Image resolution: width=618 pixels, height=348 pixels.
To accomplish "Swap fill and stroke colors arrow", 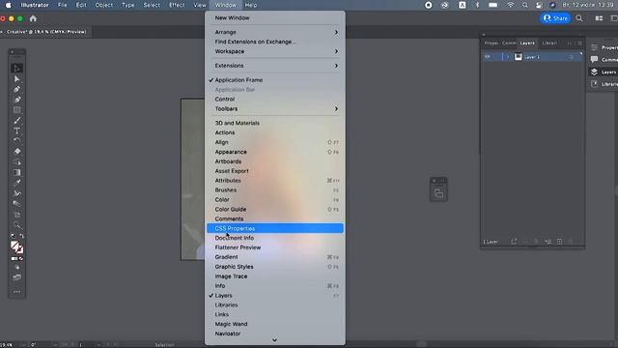I will click(21, 236).
